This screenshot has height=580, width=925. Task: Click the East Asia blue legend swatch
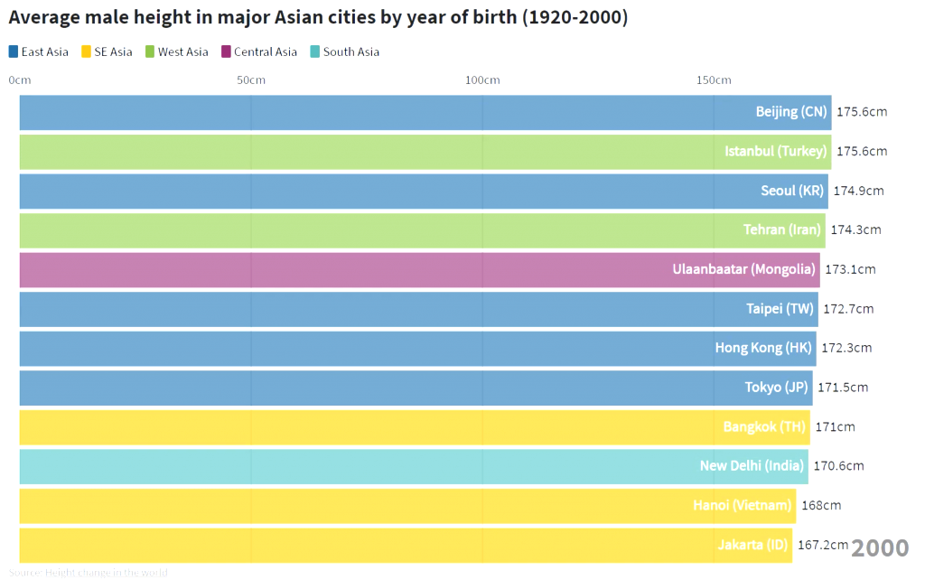(x=14, y=51)
